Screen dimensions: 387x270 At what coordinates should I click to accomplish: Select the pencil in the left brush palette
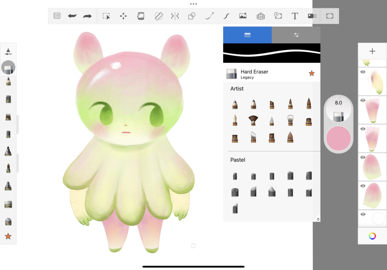[8, 81]
